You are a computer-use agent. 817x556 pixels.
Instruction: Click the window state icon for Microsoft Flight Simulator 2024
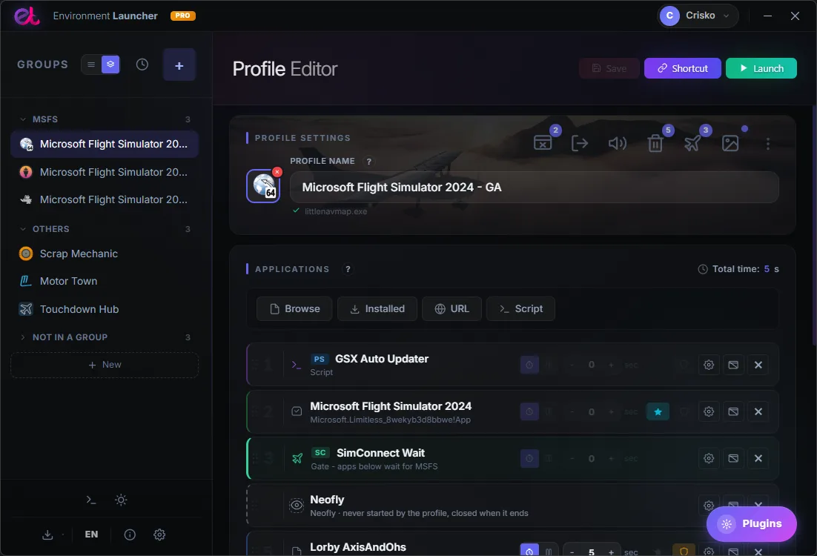click(x=733, y=411)
